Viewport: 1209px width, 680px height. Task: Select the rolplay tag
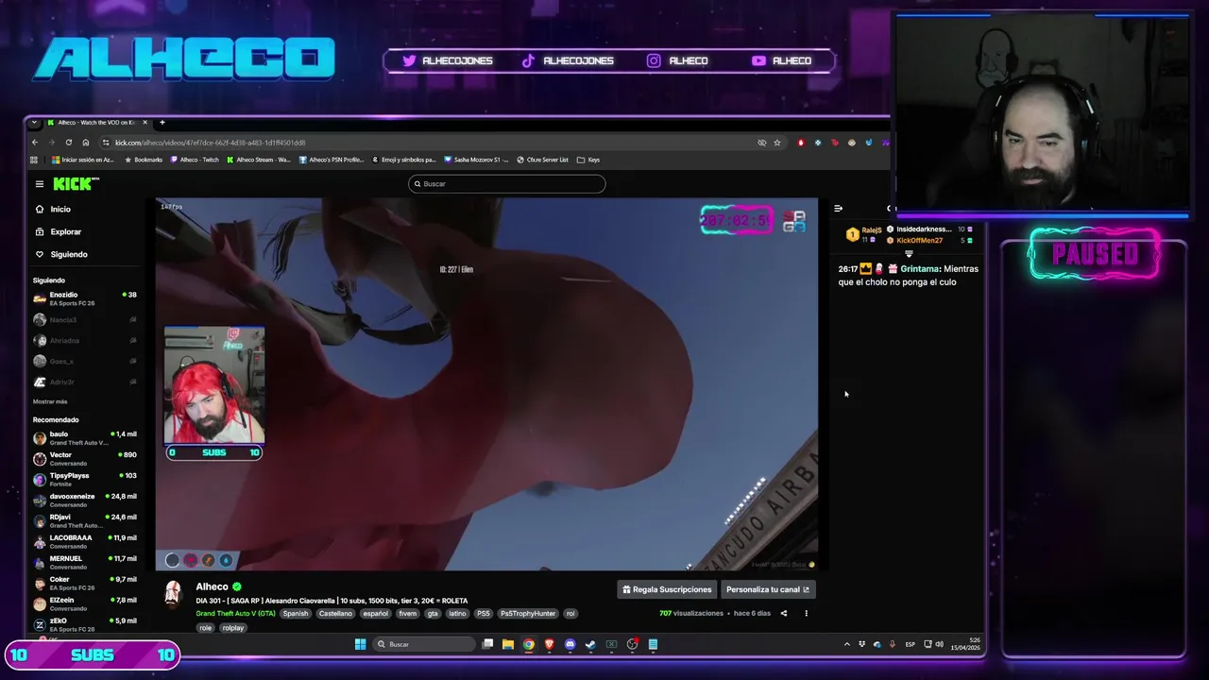(232, 627)
